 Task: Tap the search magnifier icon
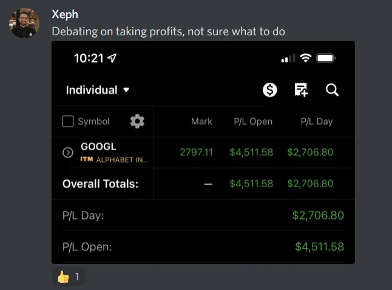(x=332, y=90)
